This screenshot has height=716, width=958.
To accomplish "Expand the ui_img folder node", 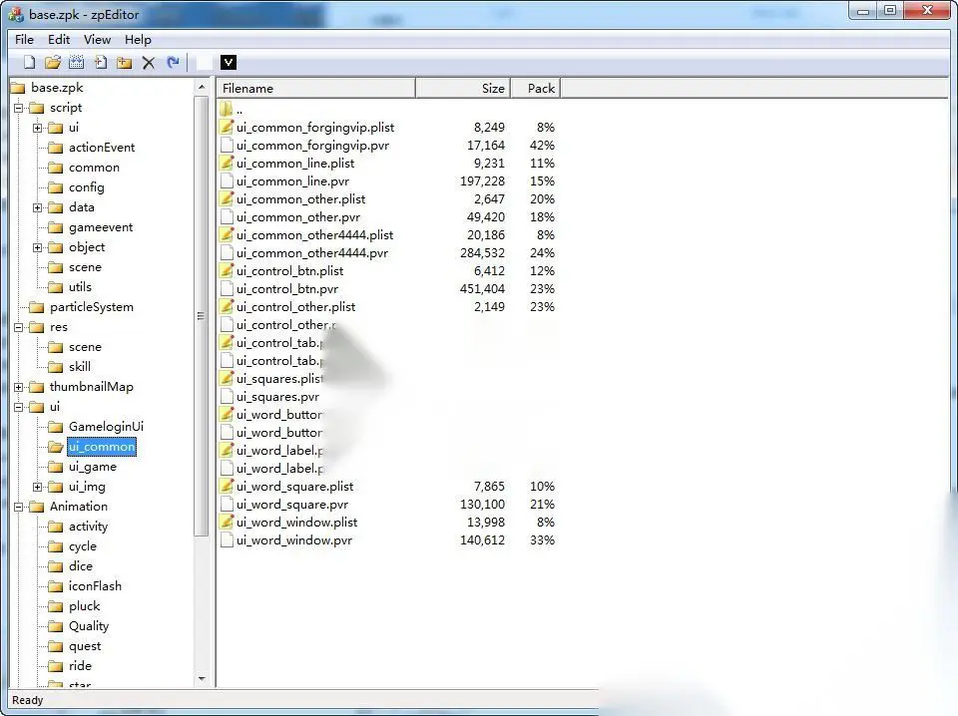I will (38, 487).
